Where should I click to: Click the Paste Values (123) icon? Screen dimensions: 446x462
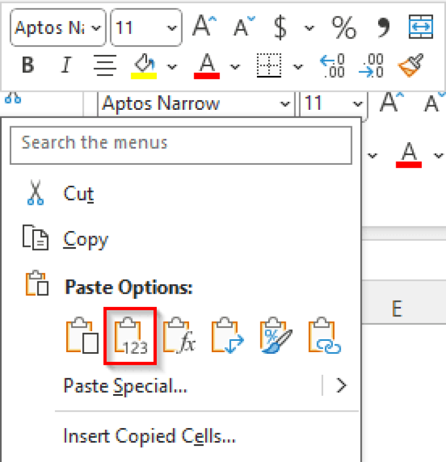click(x=131, y=336)
